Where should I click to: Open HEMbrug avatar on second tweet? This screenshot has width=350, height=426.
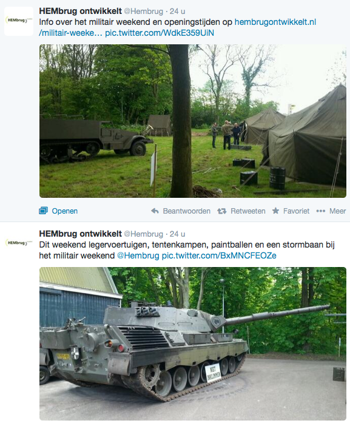point(19,243)
